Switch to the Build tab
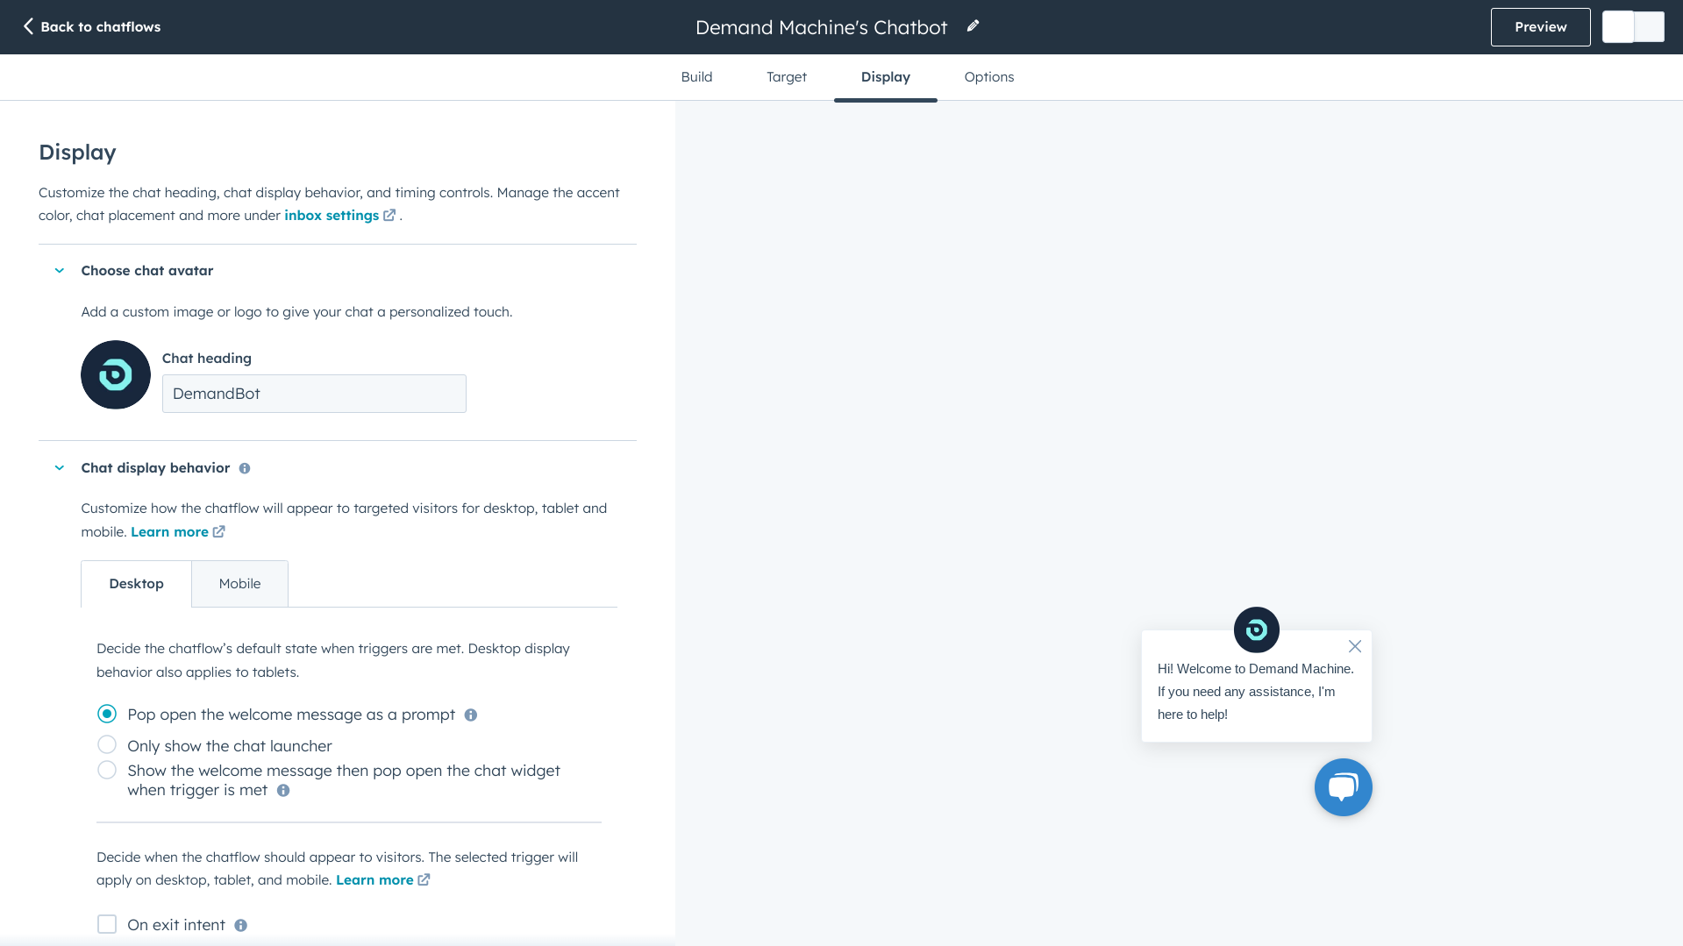1683x946 pixels. click(x=696, y=77)
